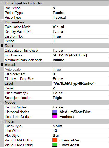Click the Fuchsia Real-Time Nodes swatch
The height and width of the screenshot is (148, 109).
pos(55,117)
